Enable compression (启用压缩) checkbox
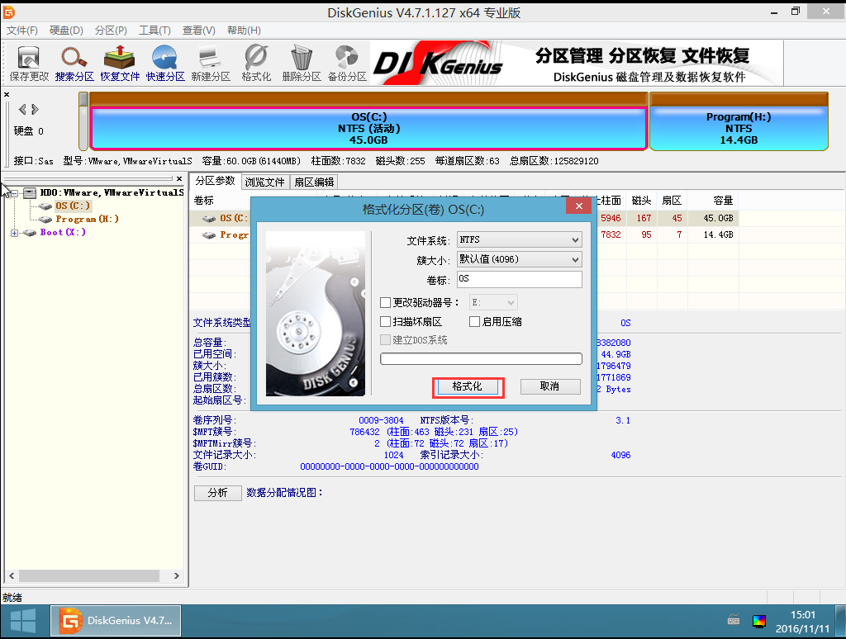Screen dimensions: 846x639 click(475, 322)
